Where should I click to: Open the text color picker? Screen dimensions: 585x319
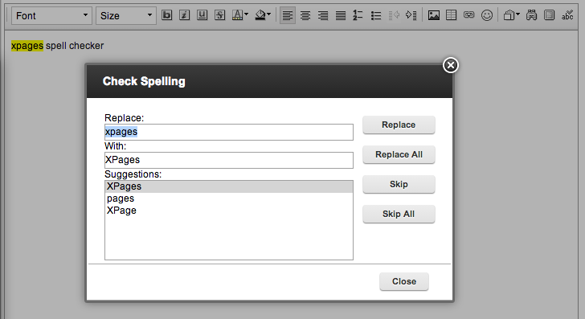240,15
